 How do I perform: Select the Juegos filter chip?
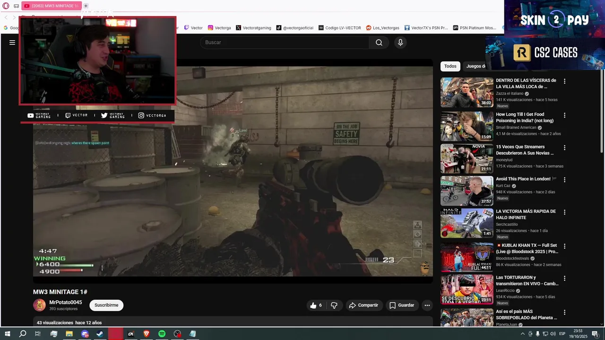click(x=475, y=67)
